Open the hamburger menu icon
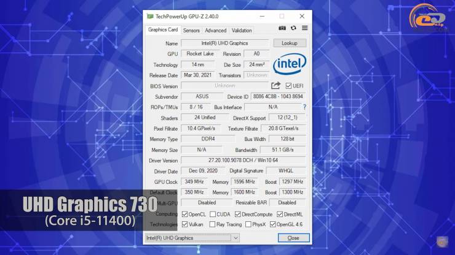455x255 pixels. [305, 28]
